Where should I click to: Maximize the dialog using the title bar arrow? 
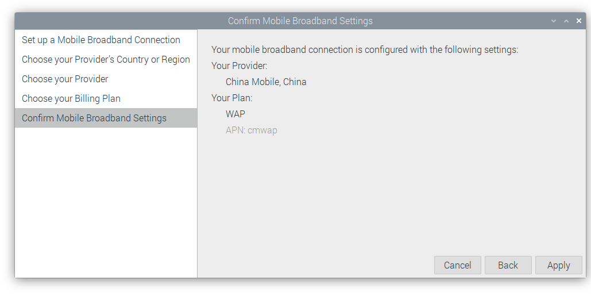[x=566, y=21]
